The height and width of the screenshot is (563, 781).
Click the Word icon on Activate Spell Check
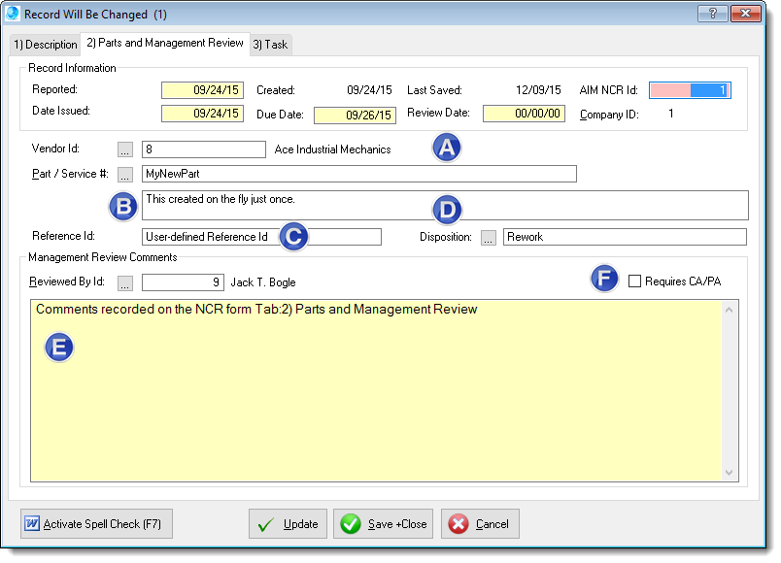point(32,524)
